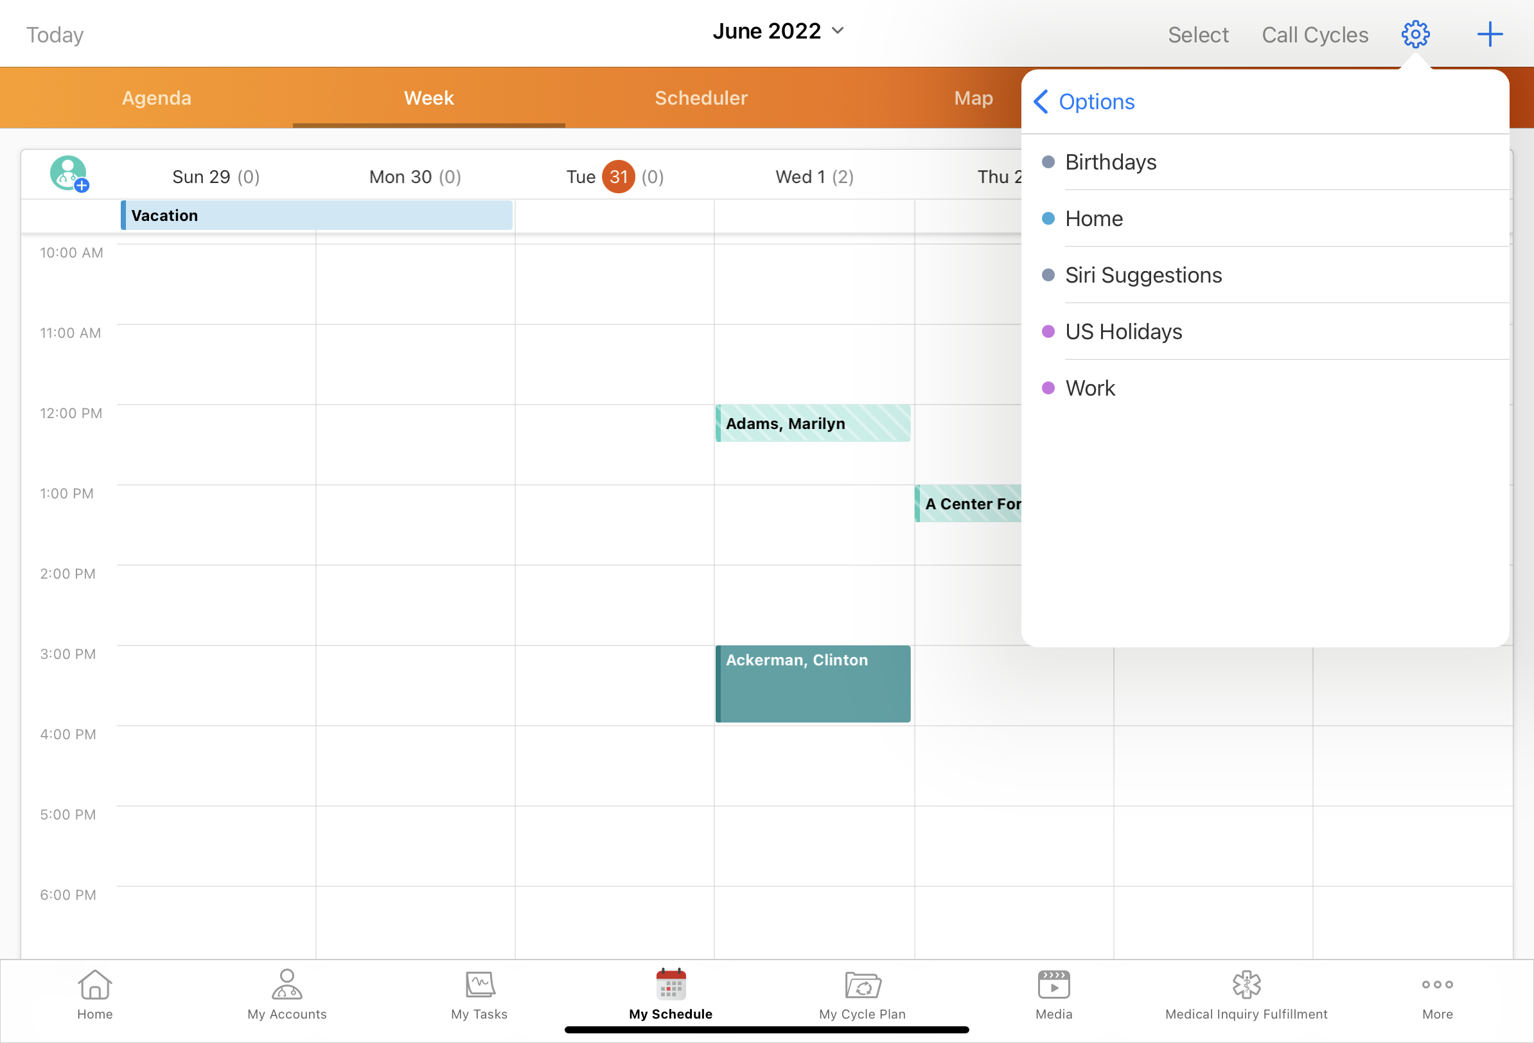This screenshot has width=1534, height=1043.
Task: Open Medical Inquiry Fulfillment icon
Action: 1246,994
